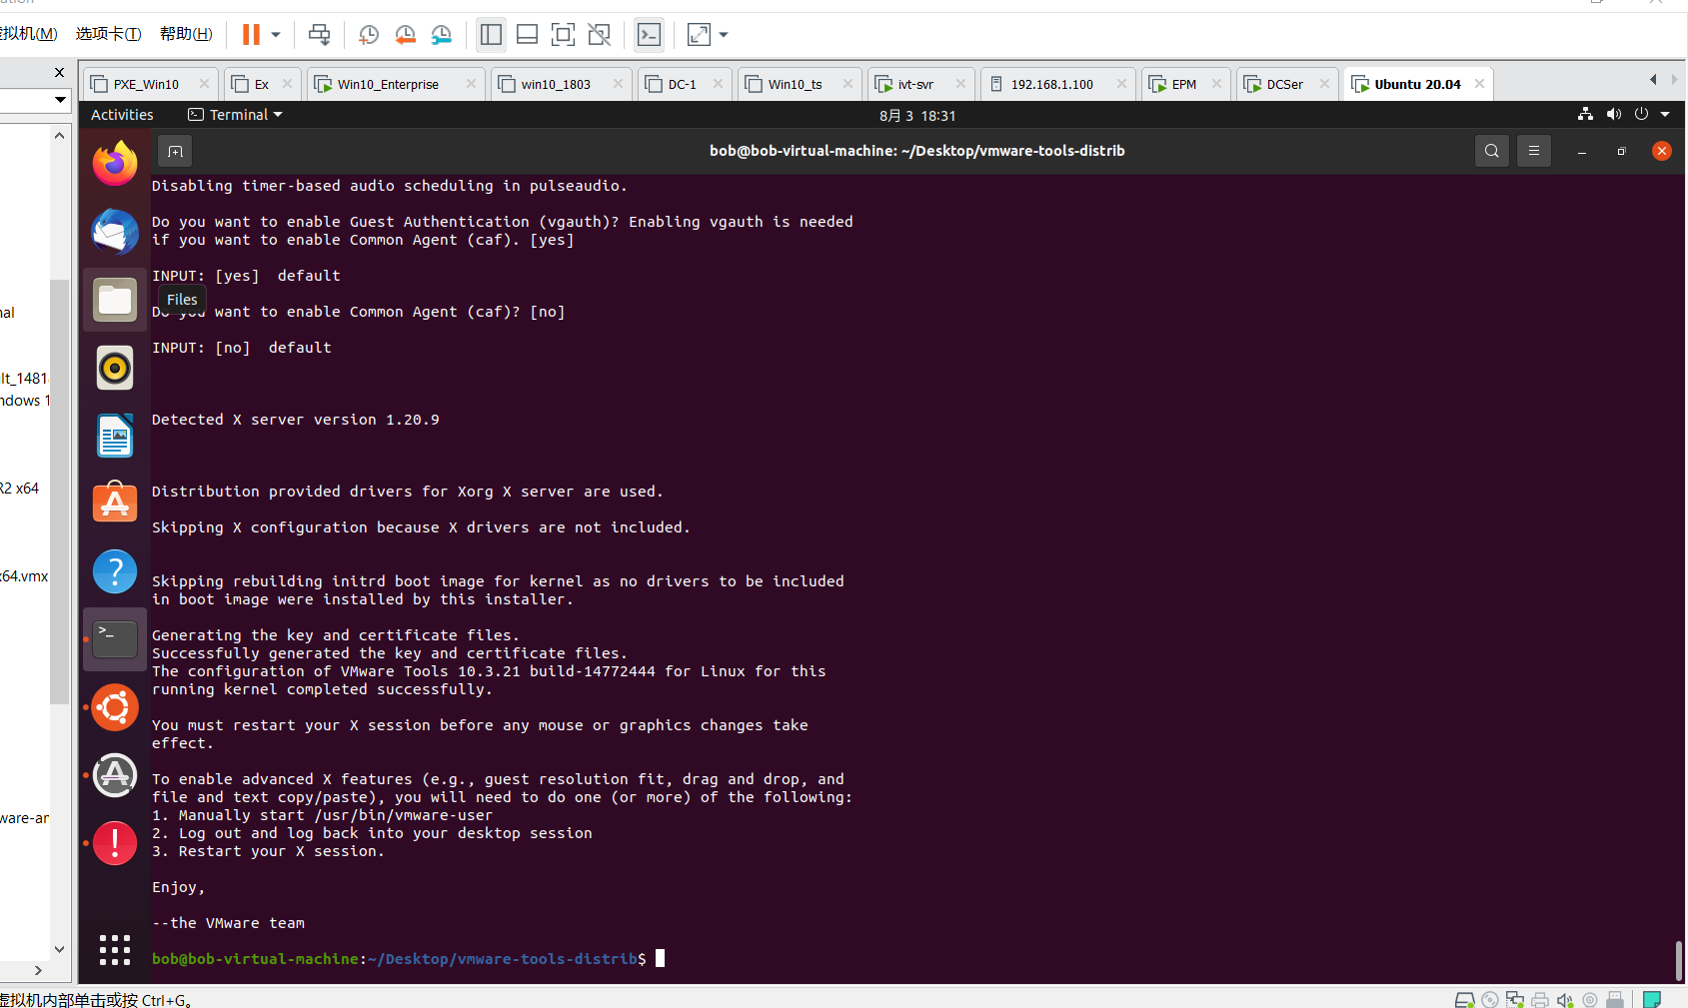Open the Files app from the dock

[114, 299]
